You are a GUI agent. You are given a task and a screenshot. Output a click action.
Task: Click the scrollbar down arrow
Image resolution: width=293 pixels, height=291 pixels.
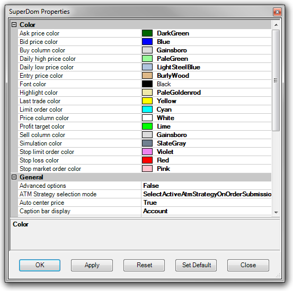pyautogui.click(x=276, y=212)
